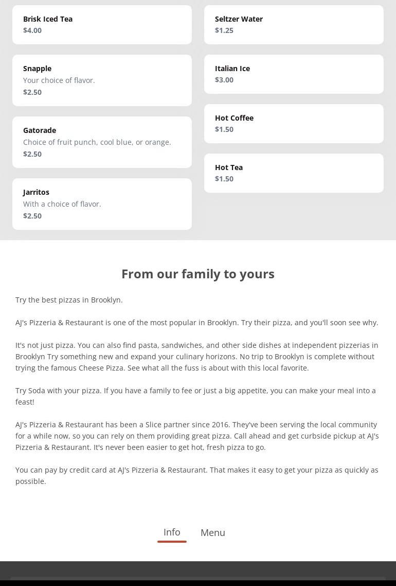Switch to the Menu tab
The width and height of the screenshot is (396, 586).
(212, 532)
